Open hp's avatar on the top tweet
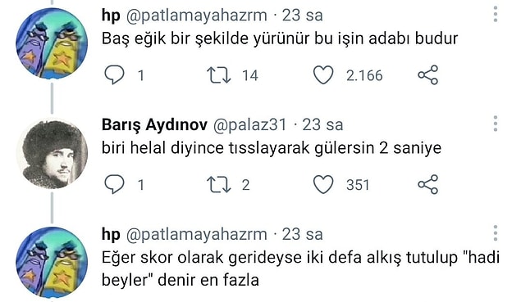Viewport: 521px width, 302px height. pyautogui.click(x=52, y=43)
